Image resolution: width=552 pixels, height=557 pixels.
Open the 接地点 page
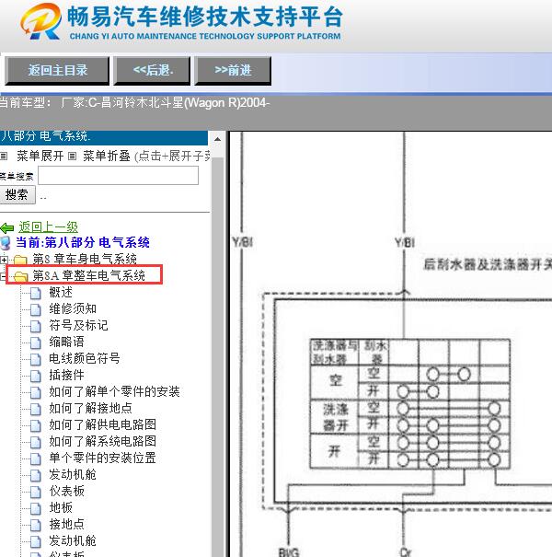(x=67, y=525)
